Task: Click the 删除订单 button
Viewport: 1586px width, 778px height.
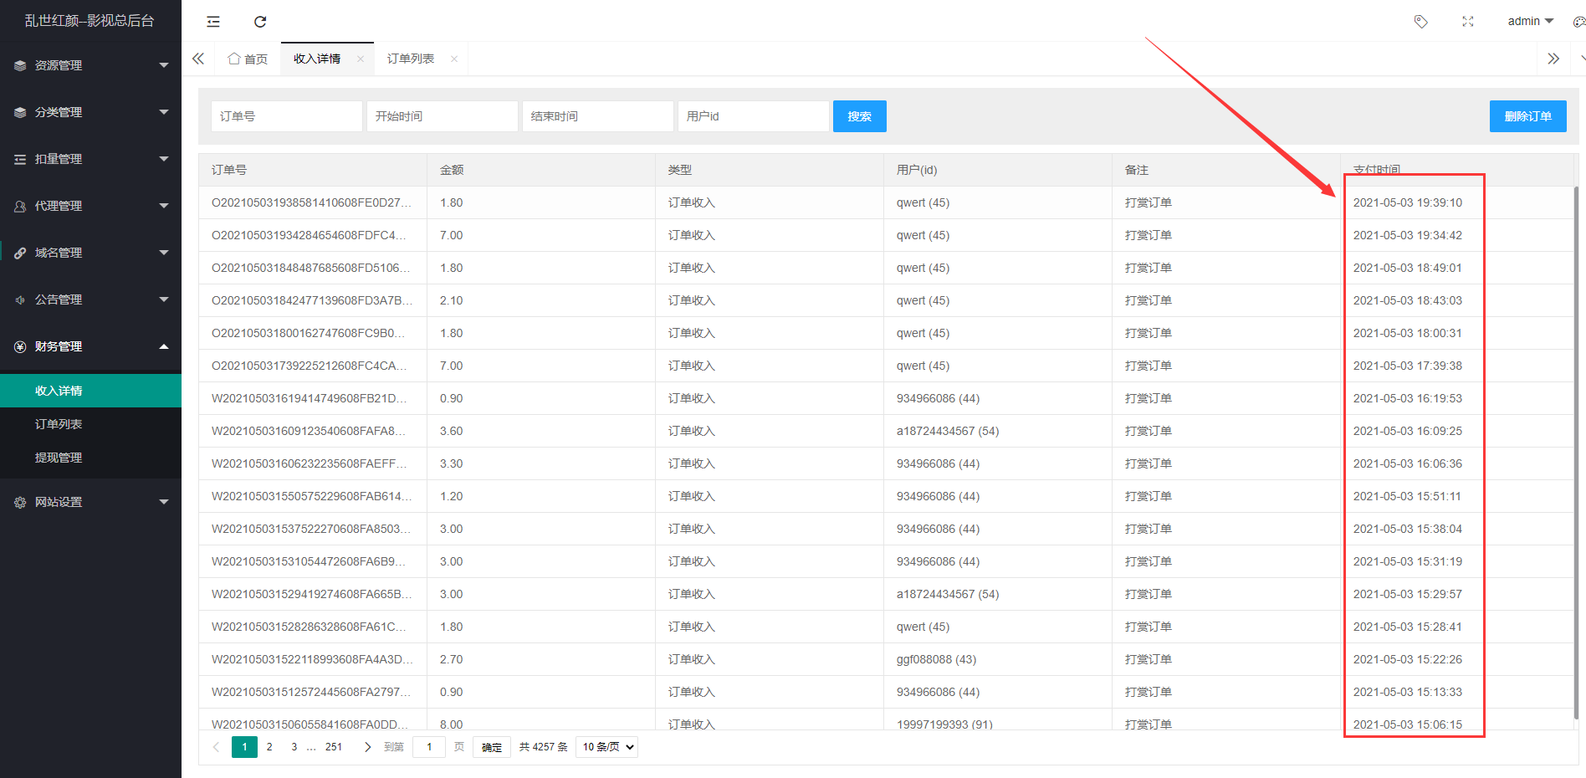Action: [x=1527, y=116]
